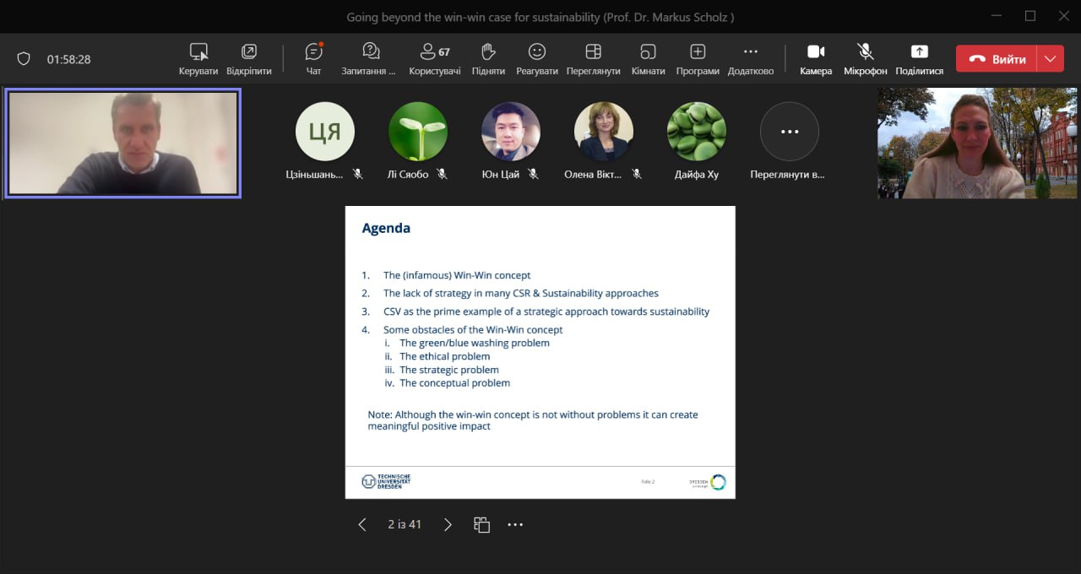Leave the meeting with Вийти
The image size is (1081, 574).
pyautogui.click(x=997, y=59)
